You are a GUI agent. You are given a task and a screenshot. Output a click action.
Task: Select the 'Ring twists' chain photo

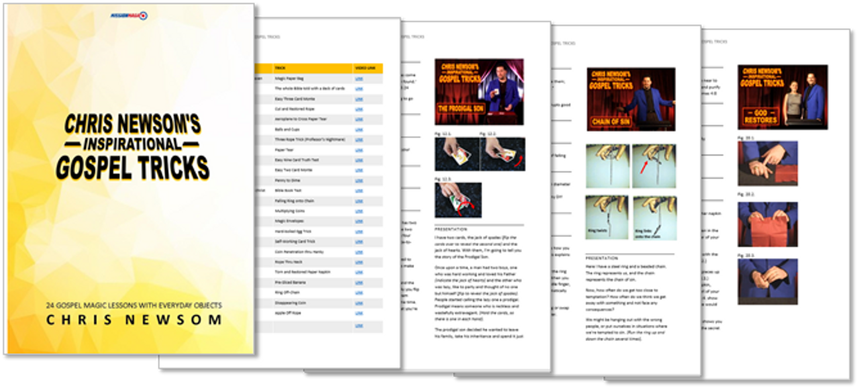[x=608, y=217]
